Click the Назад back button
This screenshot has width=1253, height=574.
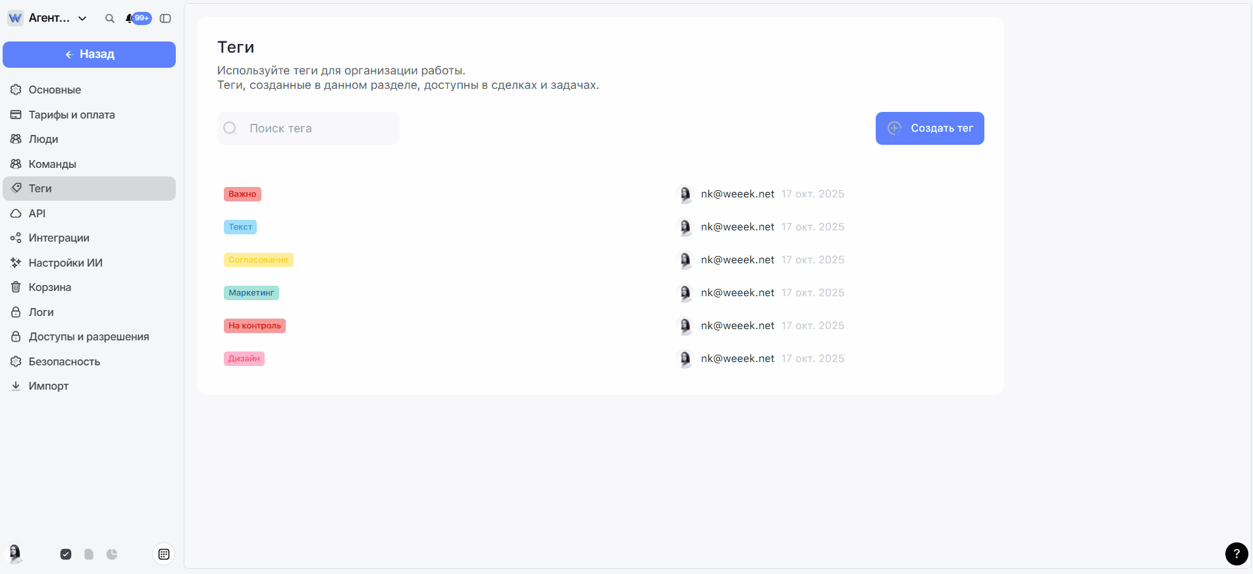coord(89,55)
